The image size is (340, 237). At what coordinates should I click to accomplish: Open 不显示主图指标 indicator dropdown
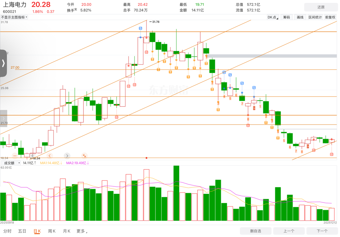(x=14, y=17)
